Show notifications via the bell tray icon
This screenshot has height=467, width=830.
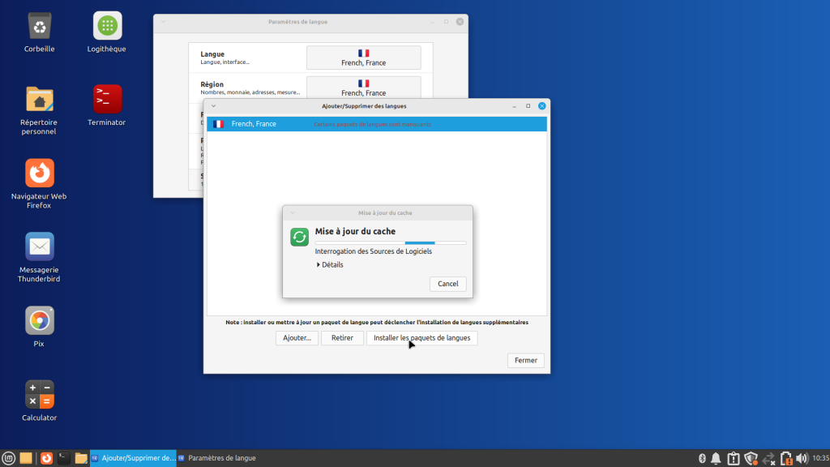point(717,458)
